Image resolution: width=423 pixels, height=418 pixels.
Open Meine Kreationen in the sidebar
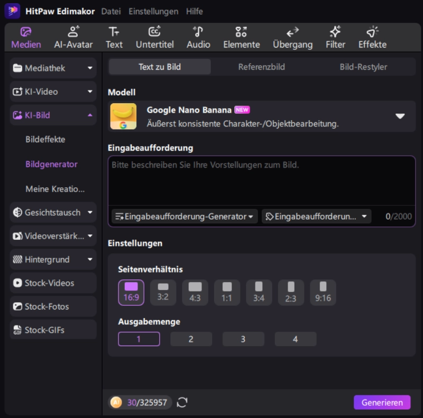pos(55,189)
